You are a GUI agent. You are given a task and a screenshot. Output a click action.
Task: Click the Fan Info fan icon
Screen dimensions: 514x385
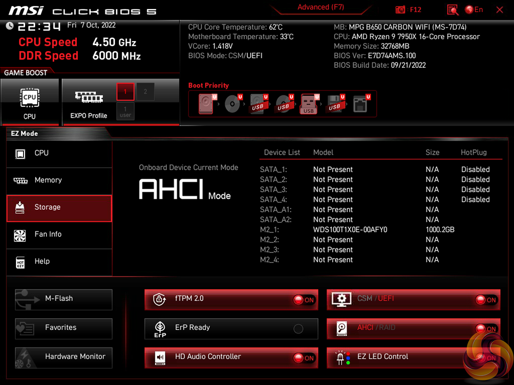[20, 236]
